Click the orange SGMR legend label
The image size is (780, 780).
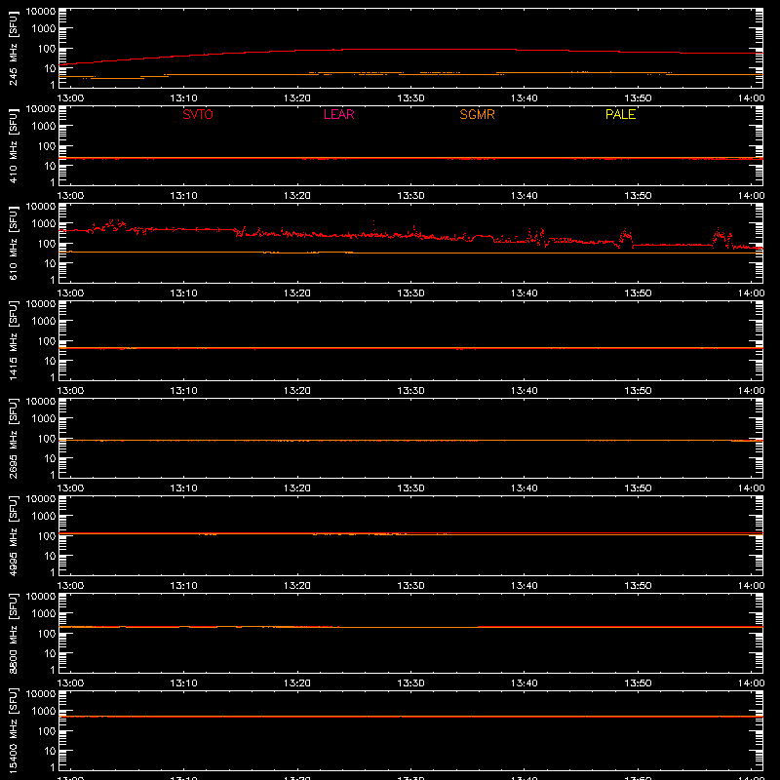click(x=477, y=114)
